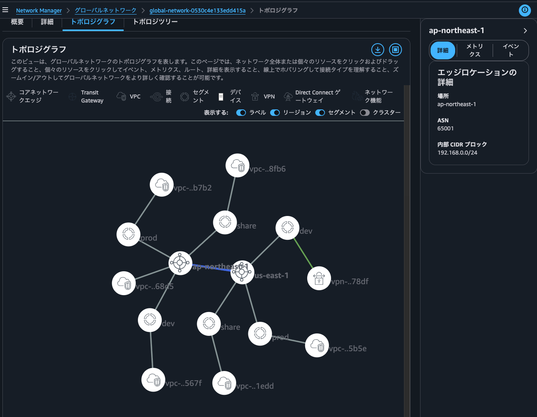Toggle the ラベル labels switch
The image size is (537, 417).
pos(241,113)
